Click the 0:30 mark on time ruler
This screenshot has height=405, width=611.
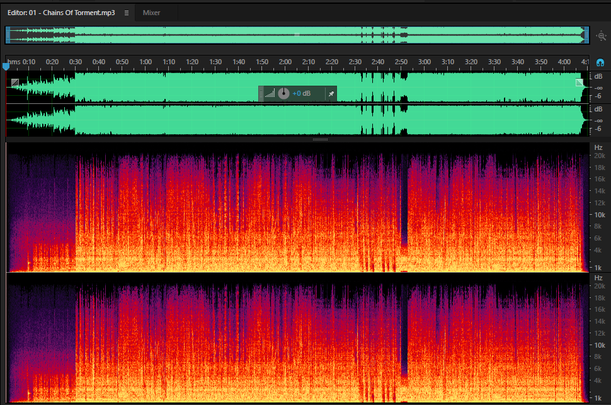pos(75,62)
